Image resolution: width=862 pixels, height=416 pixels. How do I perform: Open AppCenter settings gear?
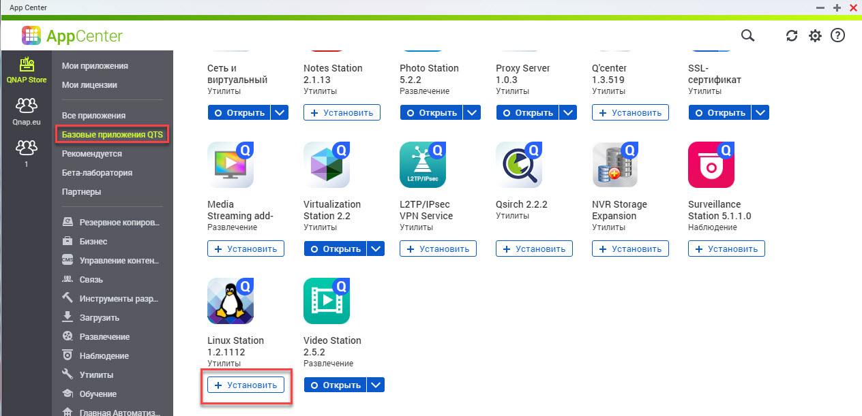[x=815, y=36]
